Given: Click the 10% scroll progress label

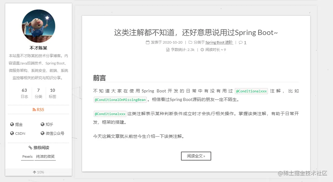Looking at the screenshot, I should point(41,172).
